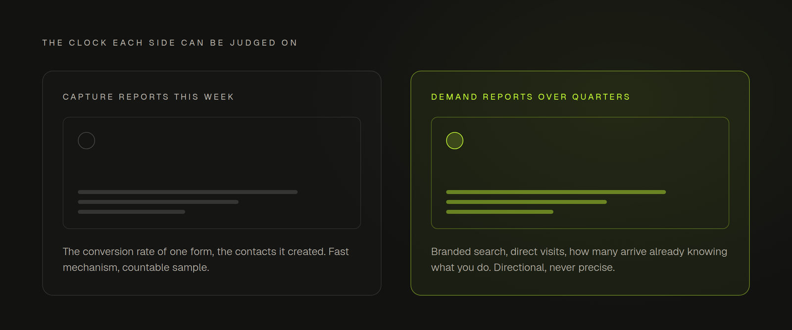792x330 pixels.
Task: Click the text 'what you do. Directional, never precise.'
Action: click(x=523, y=268)
